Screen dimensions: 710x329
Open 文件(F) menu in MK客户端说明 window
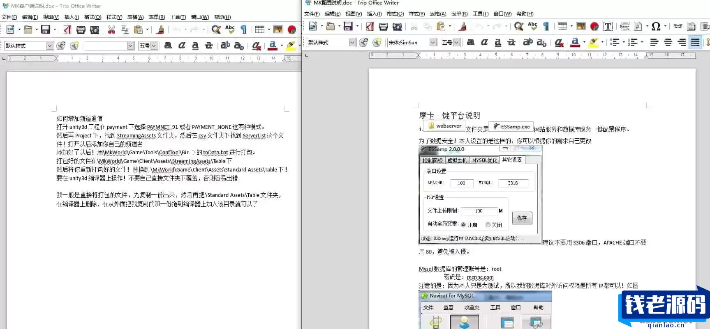point(9,17)
